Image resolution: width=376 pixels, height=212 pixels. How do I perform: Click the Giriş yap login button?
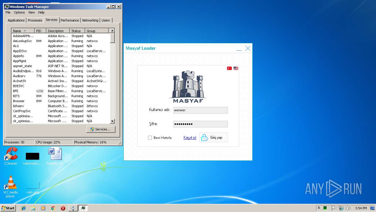tap(214, 138)
